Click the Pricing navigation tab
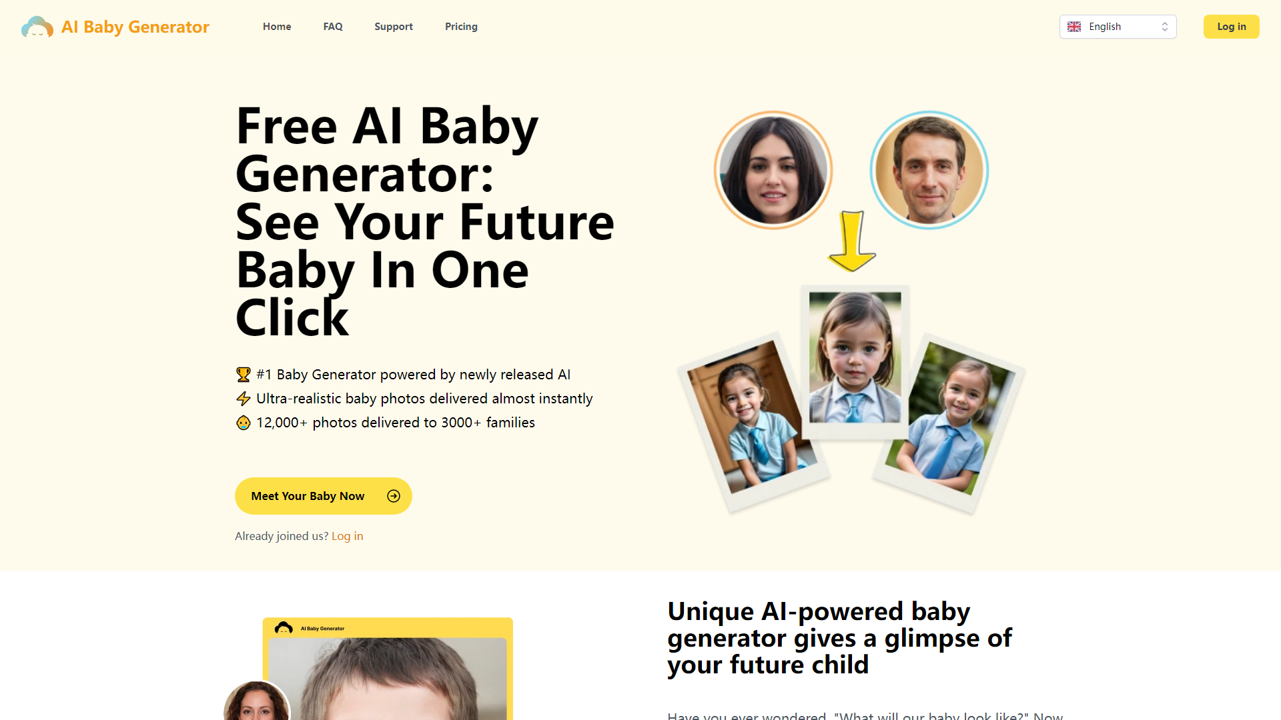This screenshot has width=1281, height=720. coord(461,27)
